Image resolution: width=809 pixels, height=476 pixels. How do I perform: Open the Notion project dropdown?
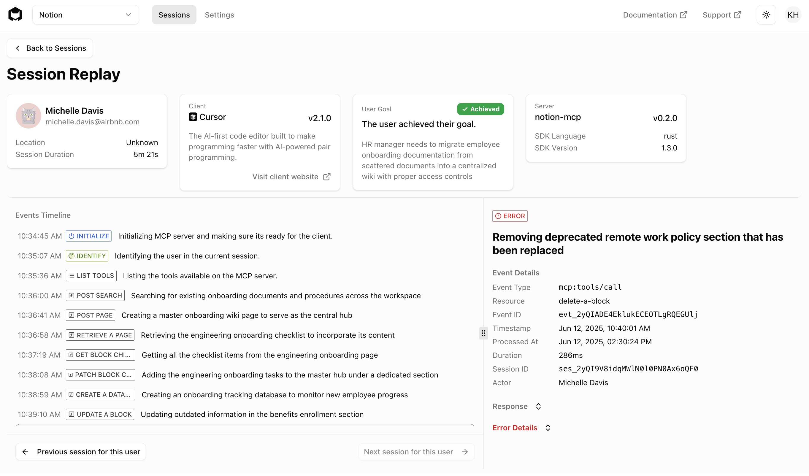pyautogui.click(x=85, y=15)
